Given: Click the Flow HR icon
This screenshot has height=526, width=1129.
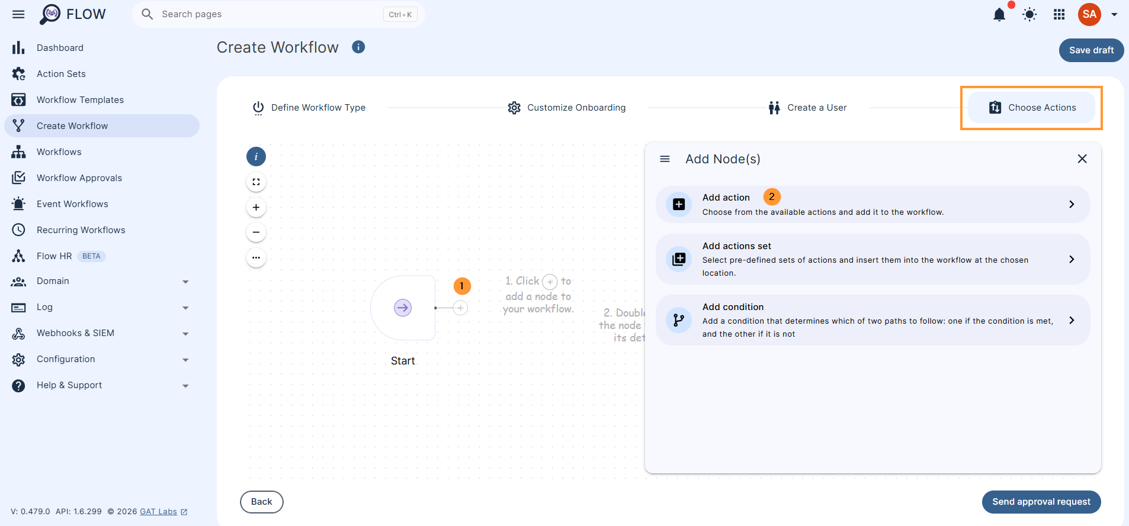Looking at the screenshot, I should pos(18,256).
